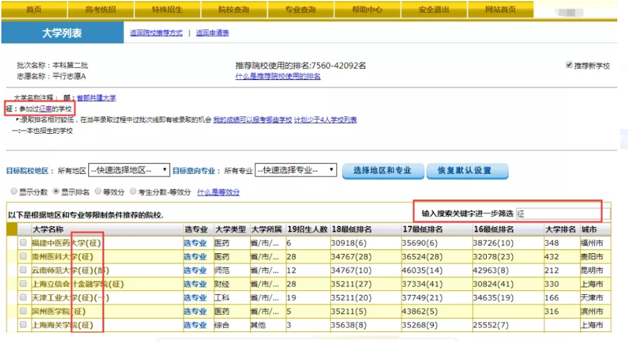The width and height of the screenshot is (628, 342).
Task: Expand the 快速选择专业 dropdown
Action: click(296, 170)
